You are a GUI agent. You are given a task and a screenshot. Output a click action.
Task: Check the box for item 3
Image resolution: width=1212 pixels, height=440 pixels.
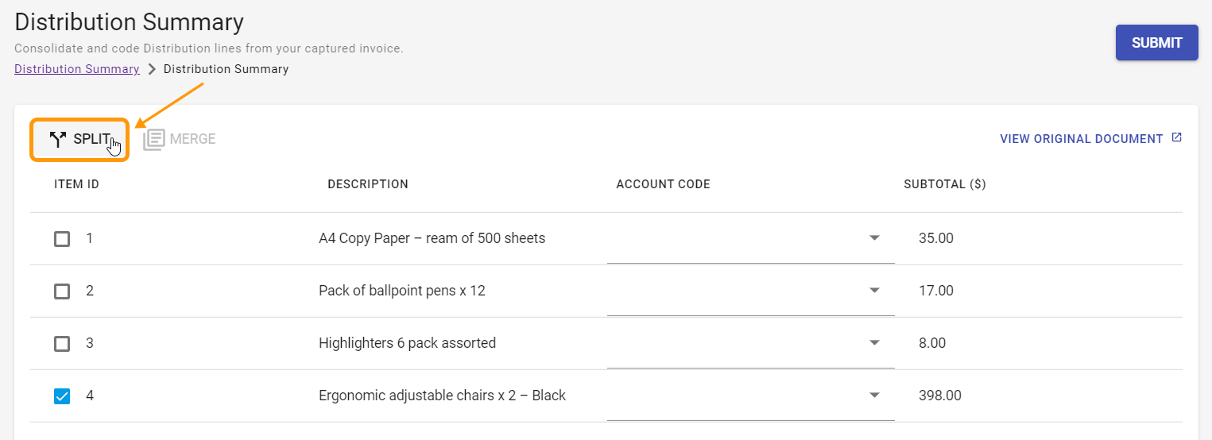(62, 343)
